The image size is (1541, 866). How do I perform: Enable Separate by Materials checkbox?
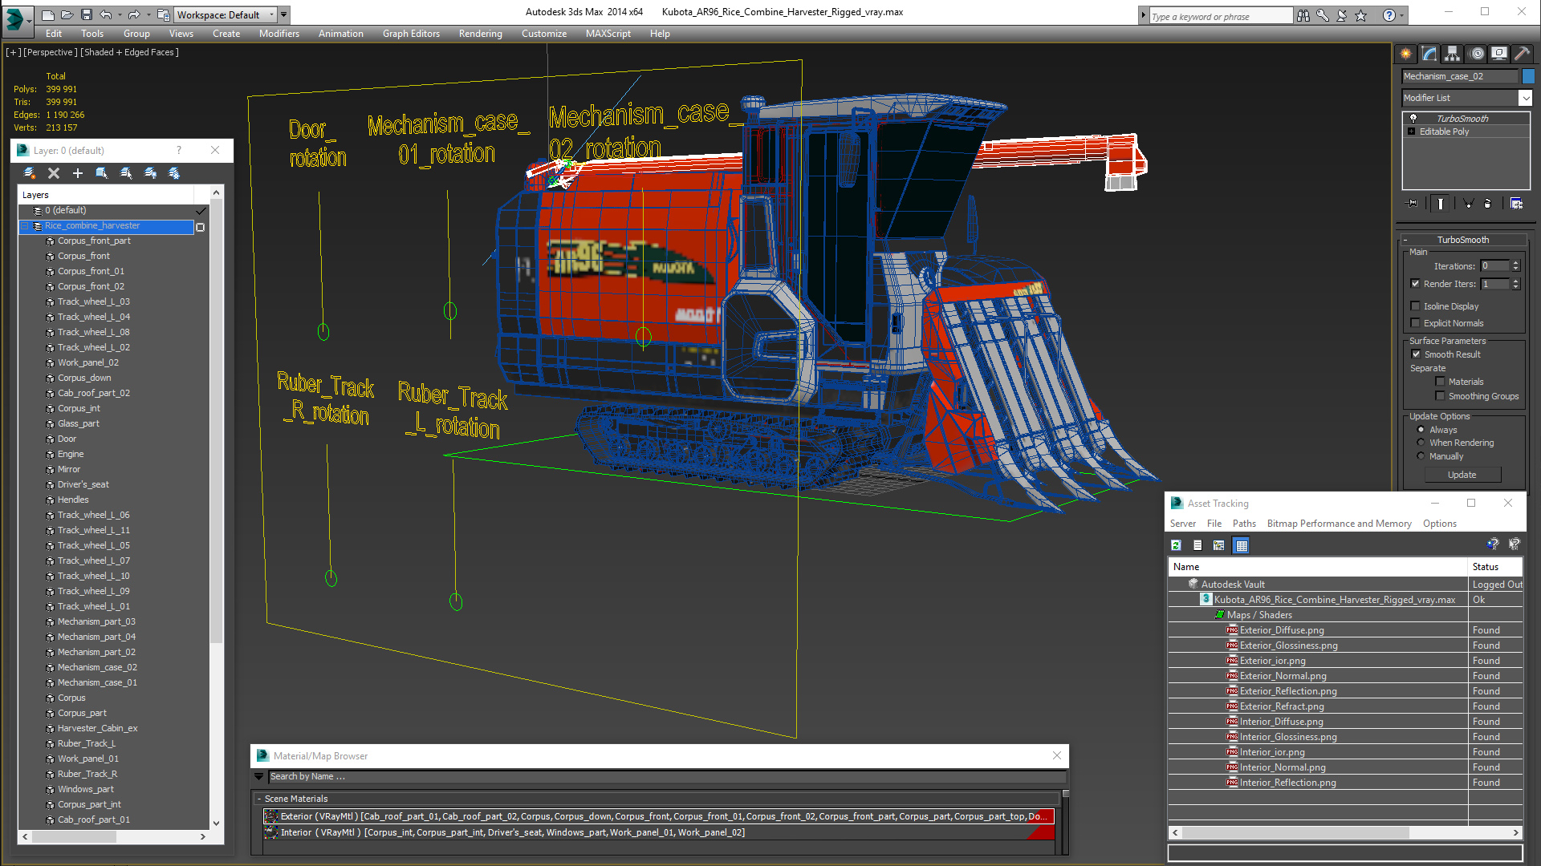pyautogui.click(x=1440, y=382)
